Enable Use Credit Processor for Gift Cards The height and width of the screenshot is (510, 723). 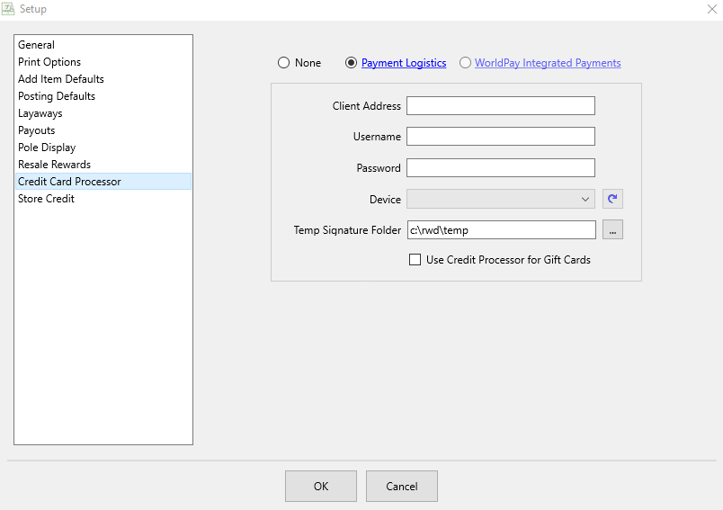415,260
